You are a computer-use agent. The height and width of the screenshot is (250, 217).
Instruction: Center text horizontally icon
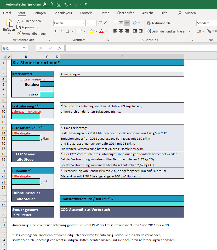[x=121, y=31]
